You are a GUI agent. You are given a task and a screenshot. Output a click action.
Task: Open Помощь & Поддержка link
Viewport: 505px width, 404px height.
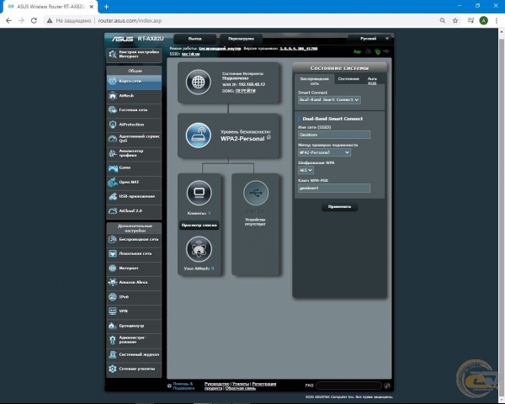click(x=183, y=386)
